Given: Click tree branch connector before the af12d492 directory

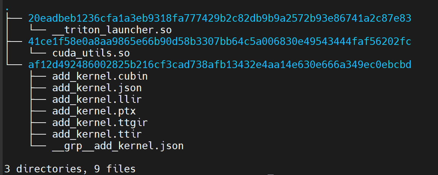Looking at the screenshot, I should (x=14, y=63).
